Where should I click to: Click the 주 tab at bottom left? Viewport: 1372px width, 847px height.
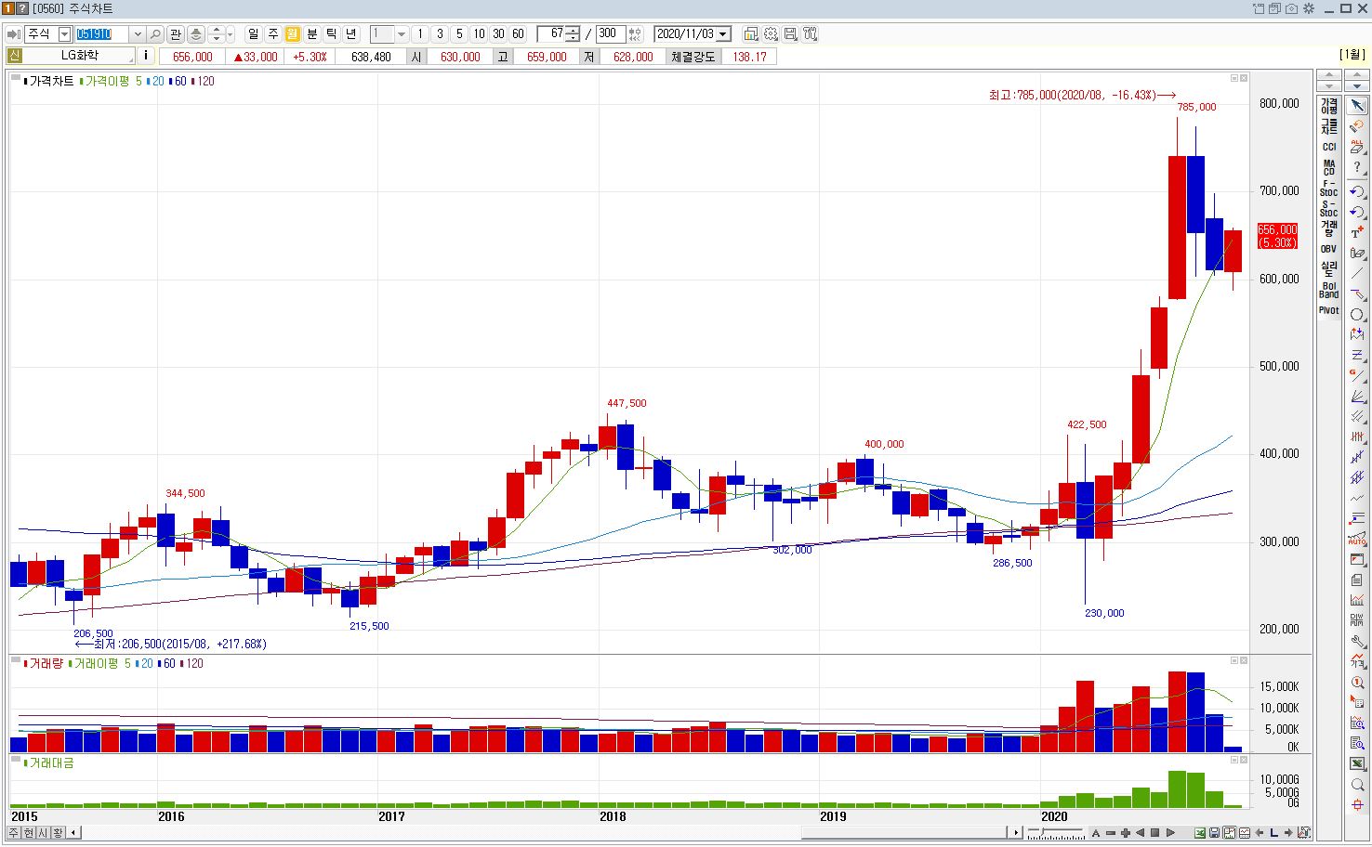pyautogui.click(x=14, y=833)
